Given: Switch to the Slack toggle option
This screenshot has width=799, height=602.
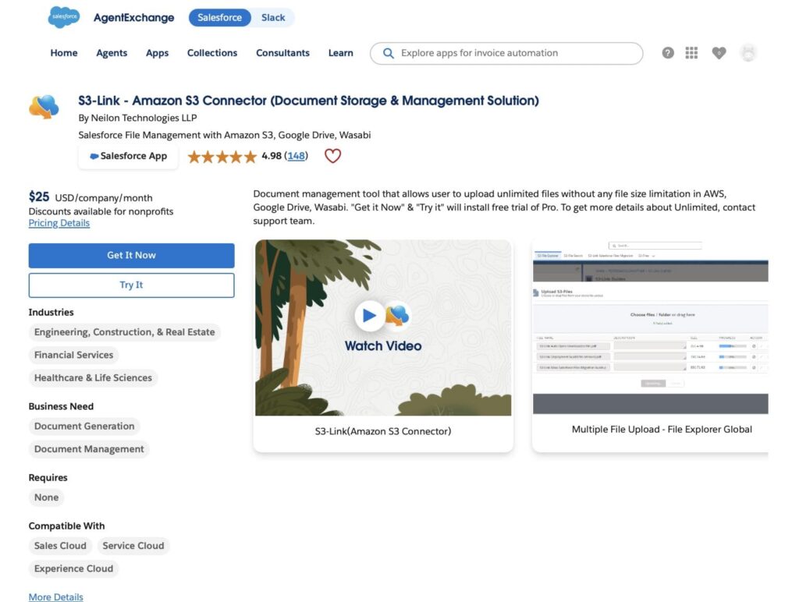Looking at the screenshot, I should (273, 17).
